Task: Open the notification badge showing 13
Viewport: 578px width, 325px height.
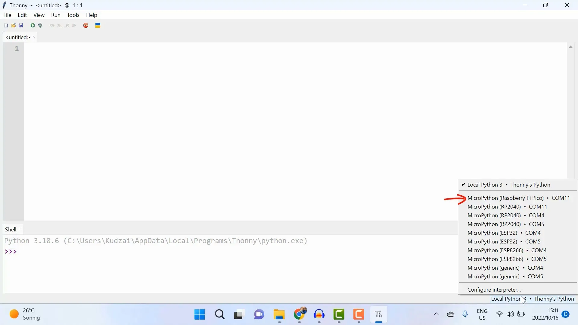Action: click(566, 314)
